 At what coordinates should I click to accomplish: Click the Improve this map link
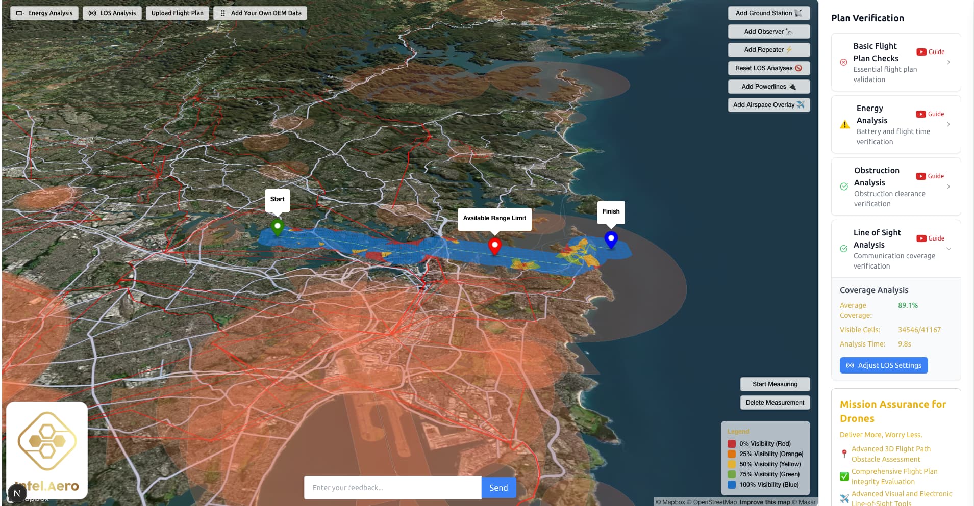pyautogui.click(x=763, y=502)
